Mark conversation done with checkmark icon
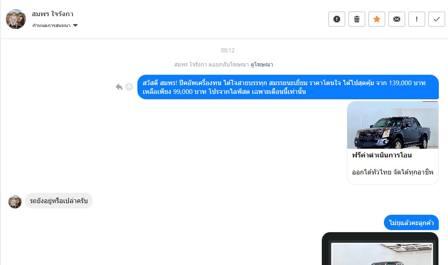This screenshot has height=265, width=448. 437,19
